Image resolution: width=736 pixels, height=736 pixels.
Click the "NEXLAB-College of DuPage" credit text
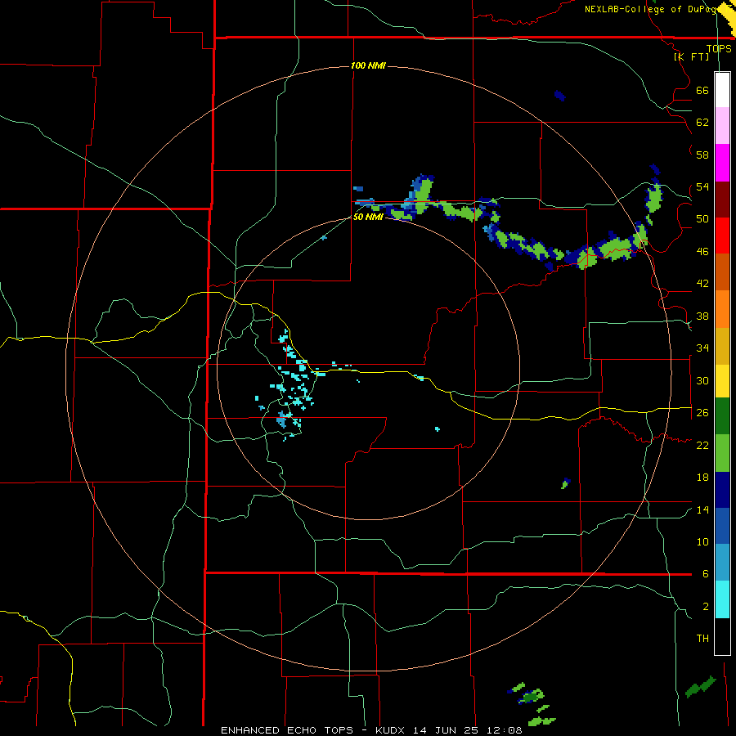tap(657, 9)
